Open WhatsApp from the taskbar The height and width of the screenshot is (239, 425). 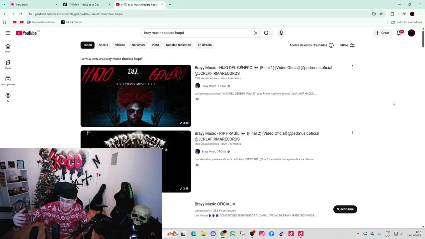[x=232, y=234]
